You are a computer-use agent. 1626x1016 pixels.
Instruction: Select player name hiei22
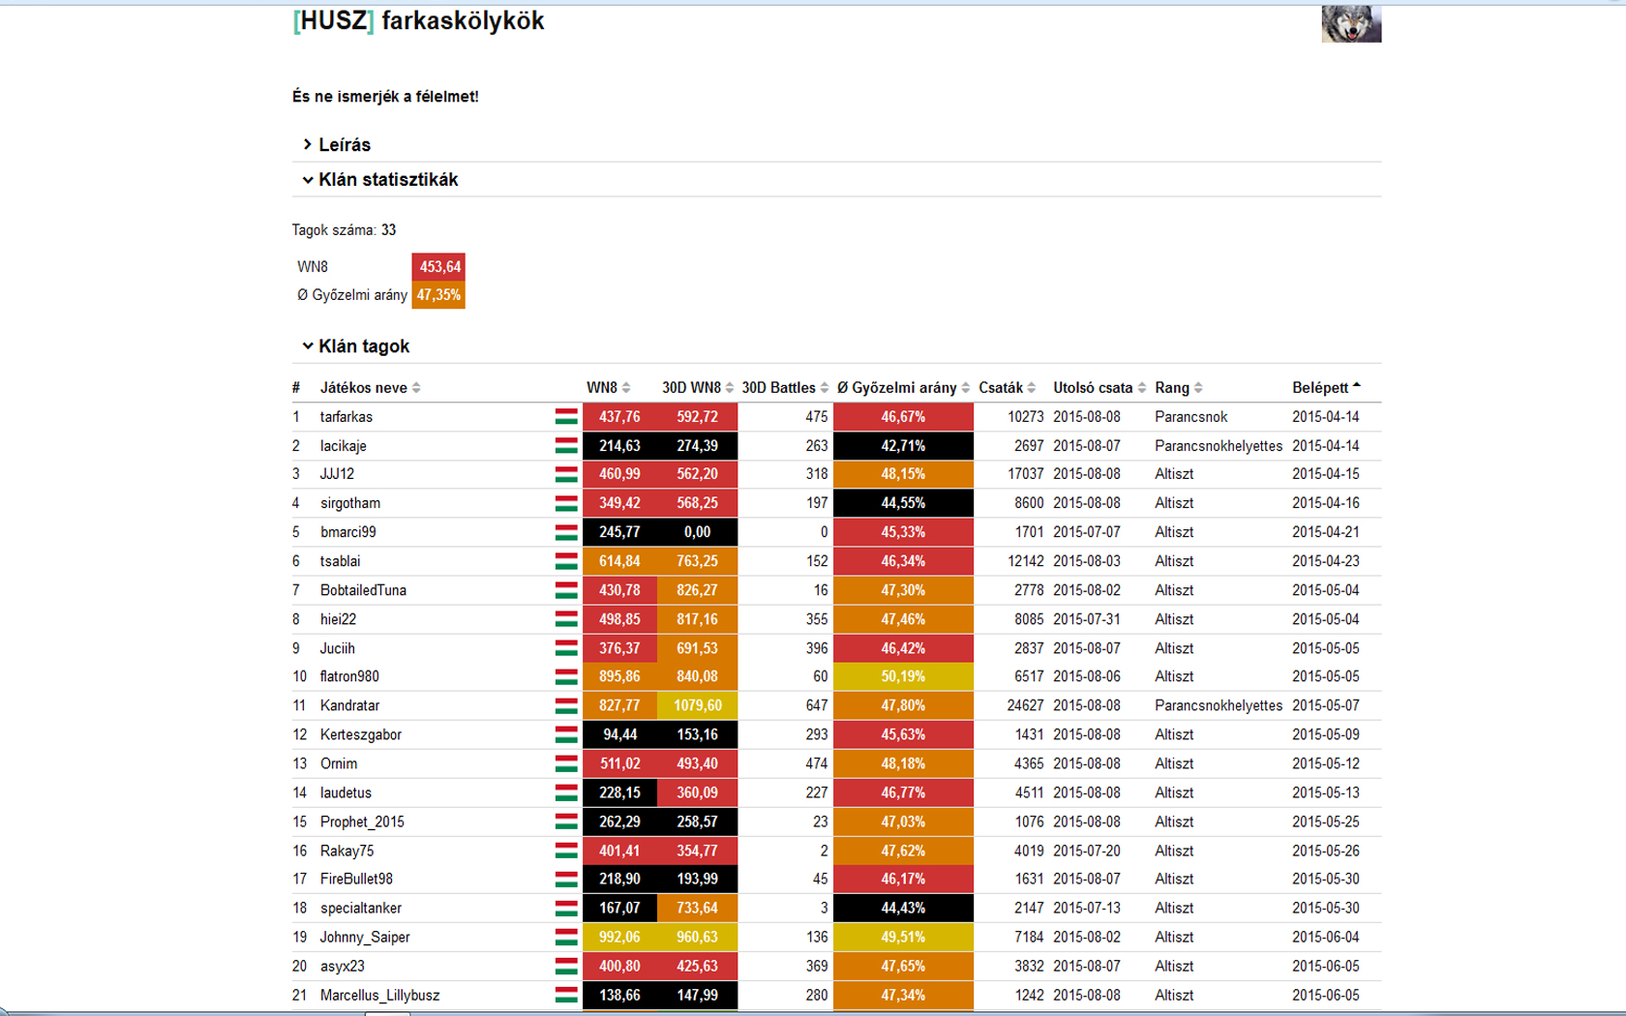pos(338,619)
